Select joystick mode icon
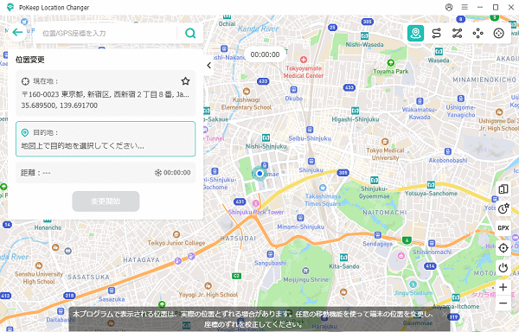519x332 pixels. (498, 33)
